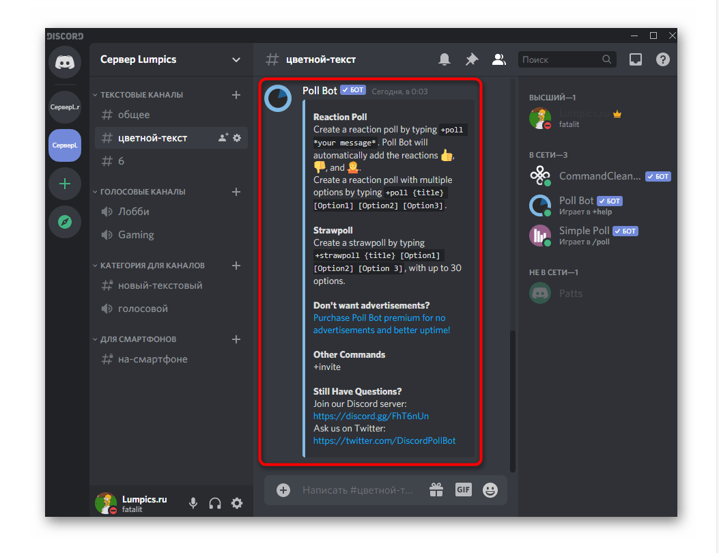Join the Лобби voice channel

134,212
